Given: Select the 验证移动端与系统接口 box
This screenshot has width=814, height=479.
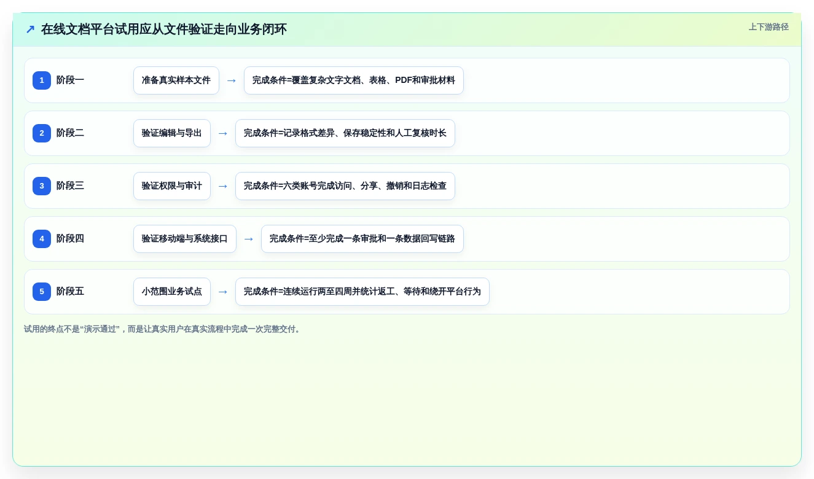Looking at the screenshot, I should click(185, 239).
